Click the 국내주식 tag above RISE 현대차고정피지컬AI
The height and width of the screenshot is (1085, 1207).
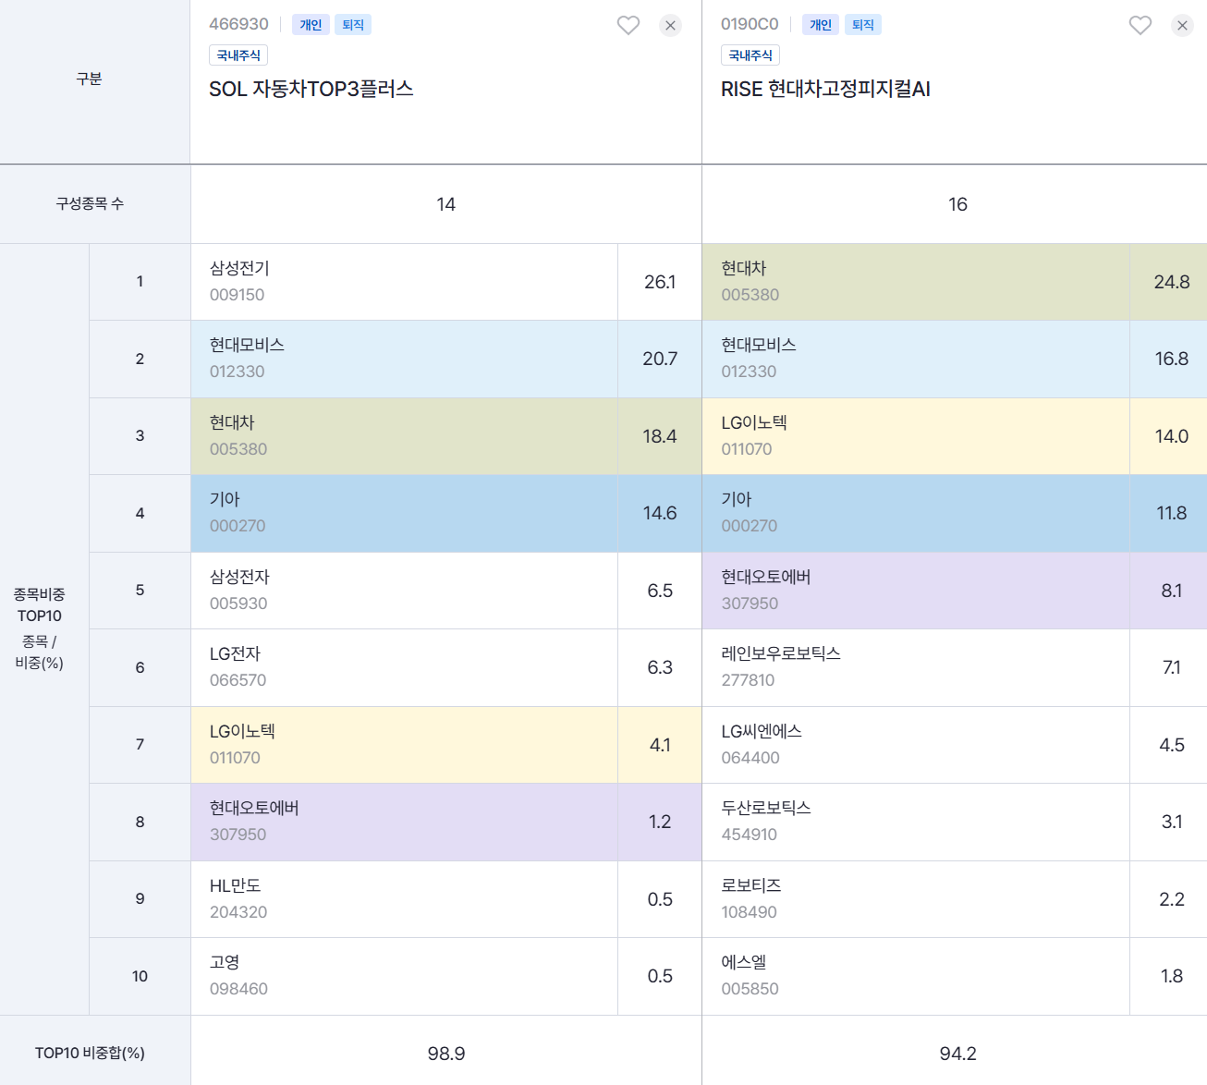click(750, 55)
